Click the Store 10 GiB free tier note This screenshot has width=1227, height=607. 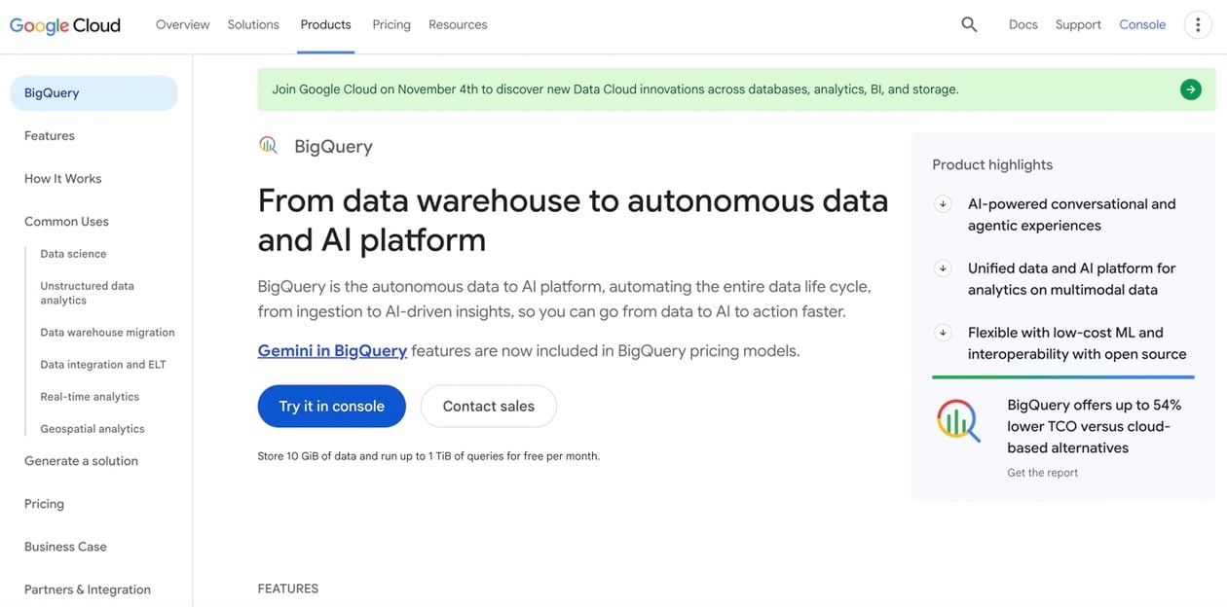coord(428,456)
